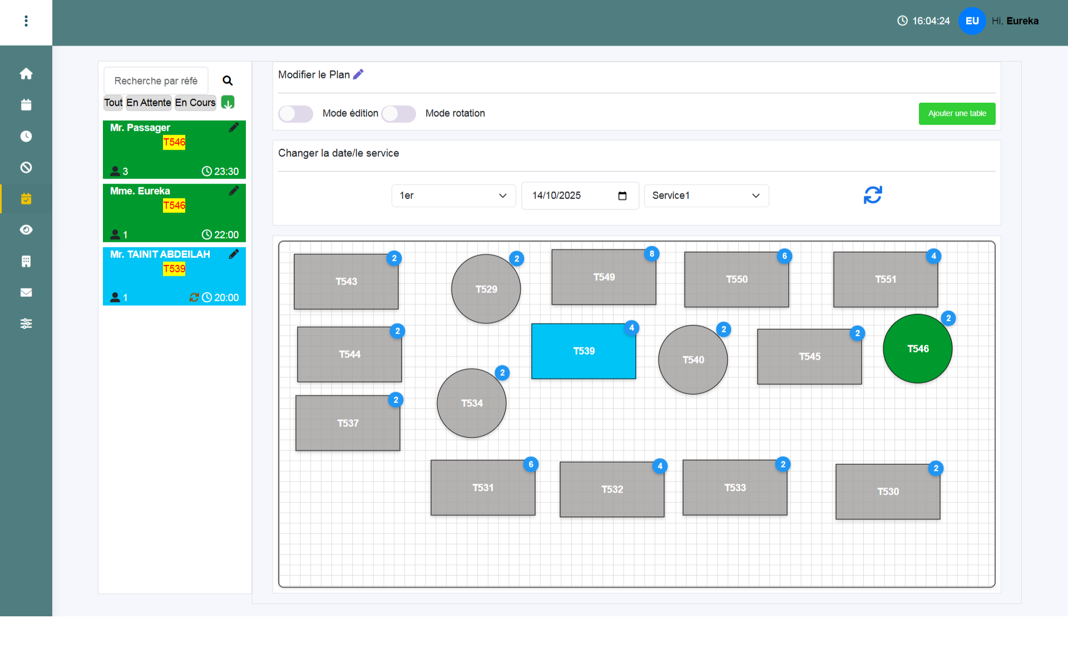Image resolution: width=1068 pixels, height=668 pixels.
Task: Click the blue refresh arrows icon
Action: click(x=872, y=195)
